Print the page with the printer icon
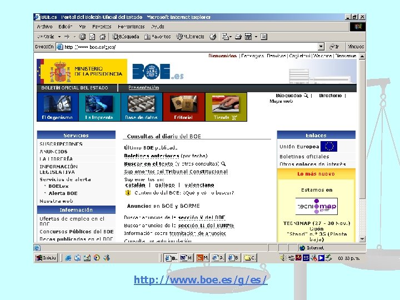The image size is (400, 300). click(x=238, y=37)
